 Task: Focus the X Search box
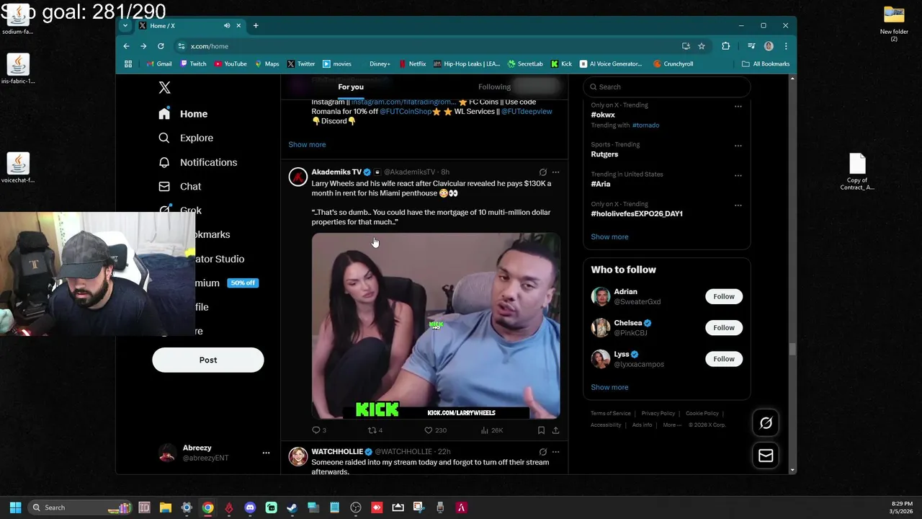[666, 86]
